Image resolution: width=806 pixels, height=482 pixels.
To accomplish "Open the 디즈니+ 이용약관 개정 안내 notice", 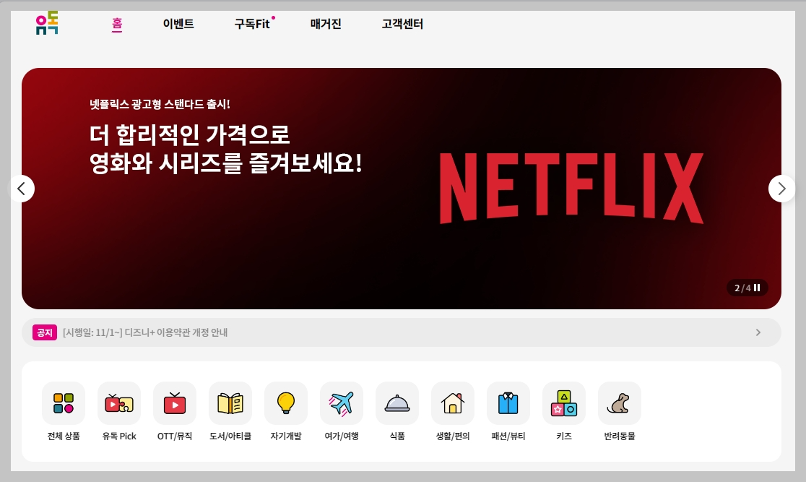I will point(145,332).
